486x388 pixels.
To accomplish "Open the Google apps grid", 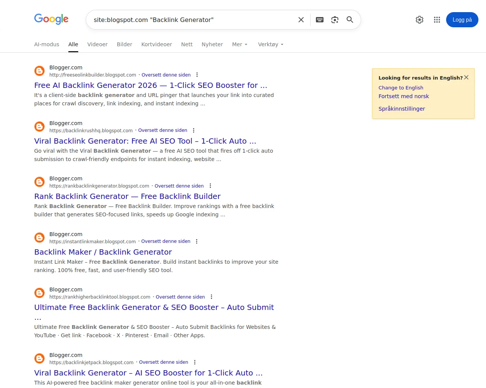I will click(437, 20).
